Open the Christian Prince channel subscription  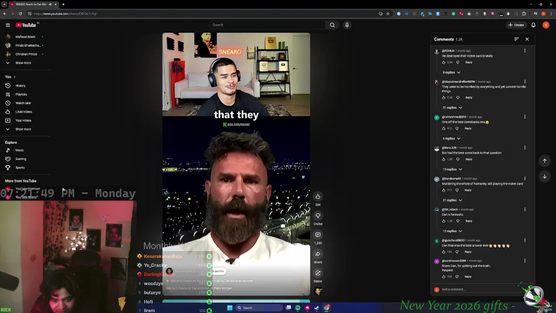pos(26,54)
